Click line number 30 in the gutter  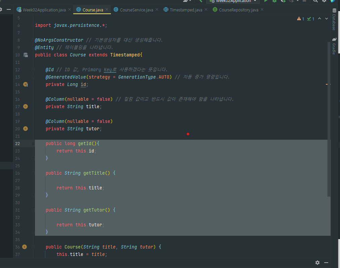pyautogui.click(x=17, y=203)
